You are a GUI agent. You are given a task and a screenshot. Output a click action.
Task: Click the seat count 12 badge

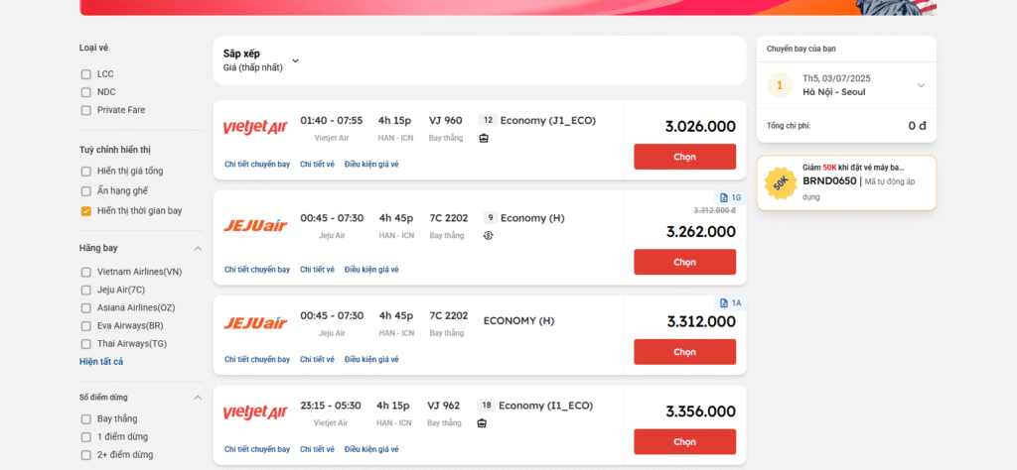[488, 120]
